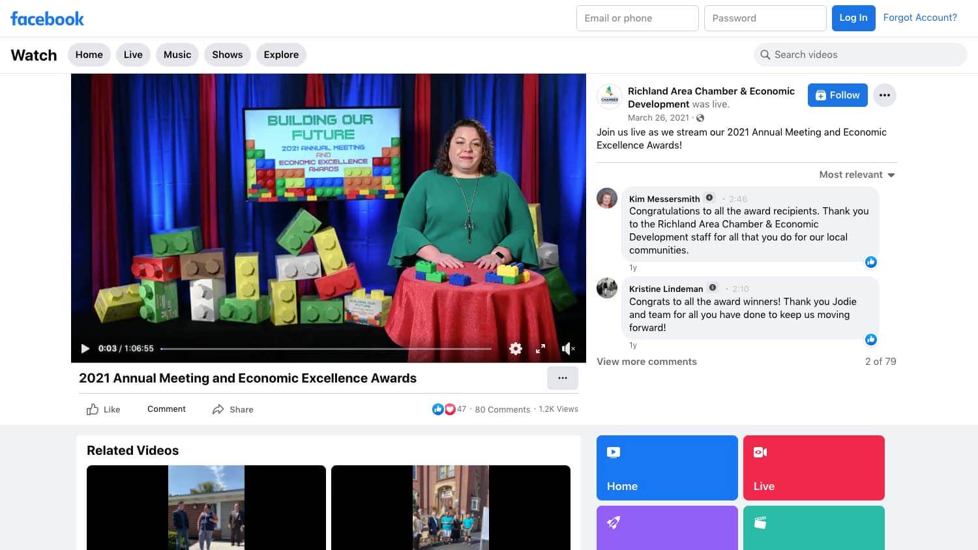
Task: Click the Share arrow icon
Action: click(x=218, y=409)
